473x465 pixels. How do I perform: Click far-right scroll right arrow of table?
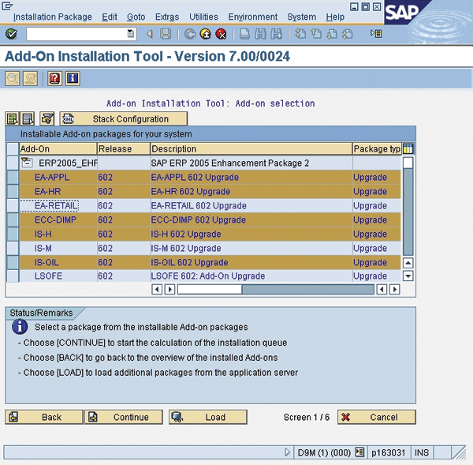pyautogui.click(x=395, y=290)
